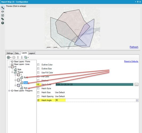Click the Hatch Size 'Use Default' text
142x133 pixels.
60,92
